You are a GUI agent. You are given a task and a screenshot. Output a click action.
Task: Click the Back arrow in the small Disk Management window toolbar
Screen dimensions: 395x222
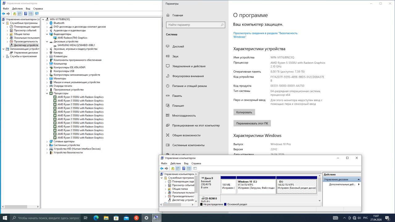point(162,168)
